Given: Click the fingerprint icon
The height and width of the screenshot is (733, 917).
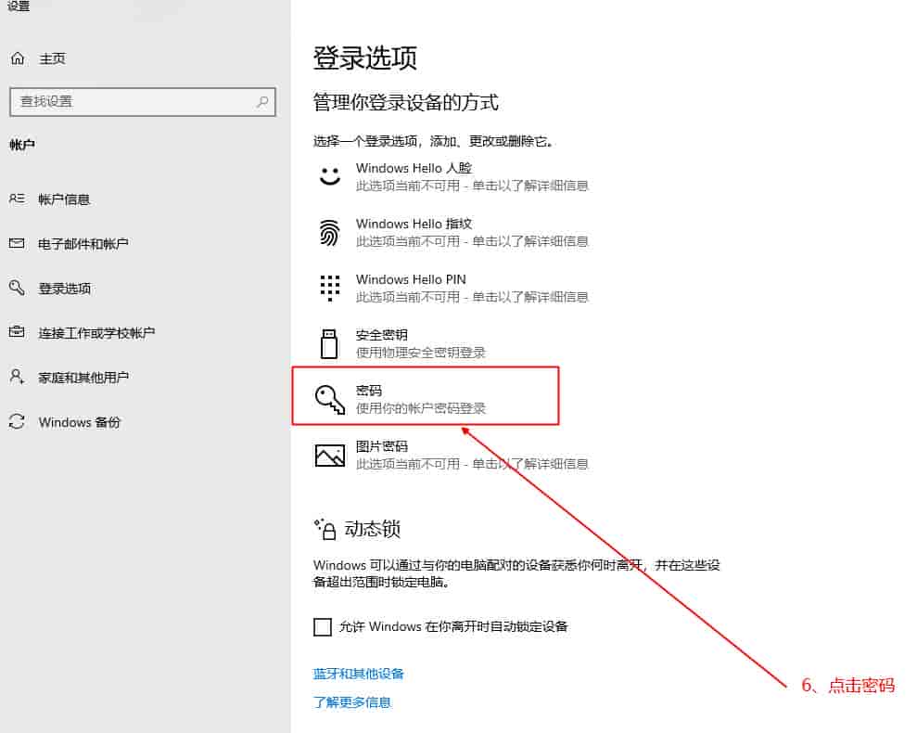Looking at the screenshot, I should 329,233.
